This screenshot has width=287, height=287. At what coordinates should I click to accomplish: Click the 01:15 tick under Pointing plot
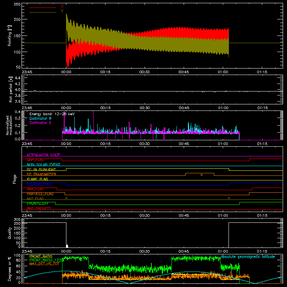coord(262,72)
